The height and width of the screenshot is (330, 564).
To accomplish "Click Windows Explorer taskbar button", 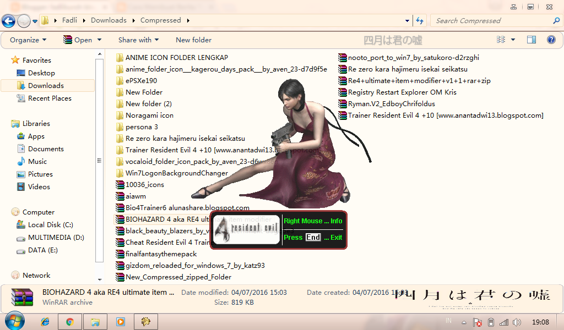I will [95, 322].
